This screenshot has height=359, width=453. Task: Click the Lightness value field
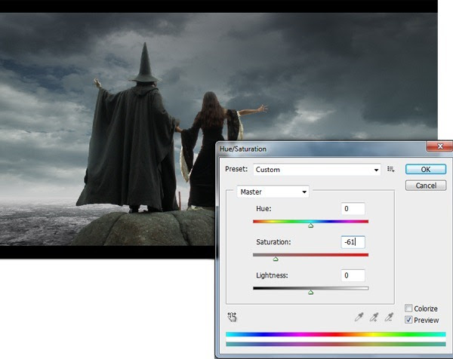353,275
